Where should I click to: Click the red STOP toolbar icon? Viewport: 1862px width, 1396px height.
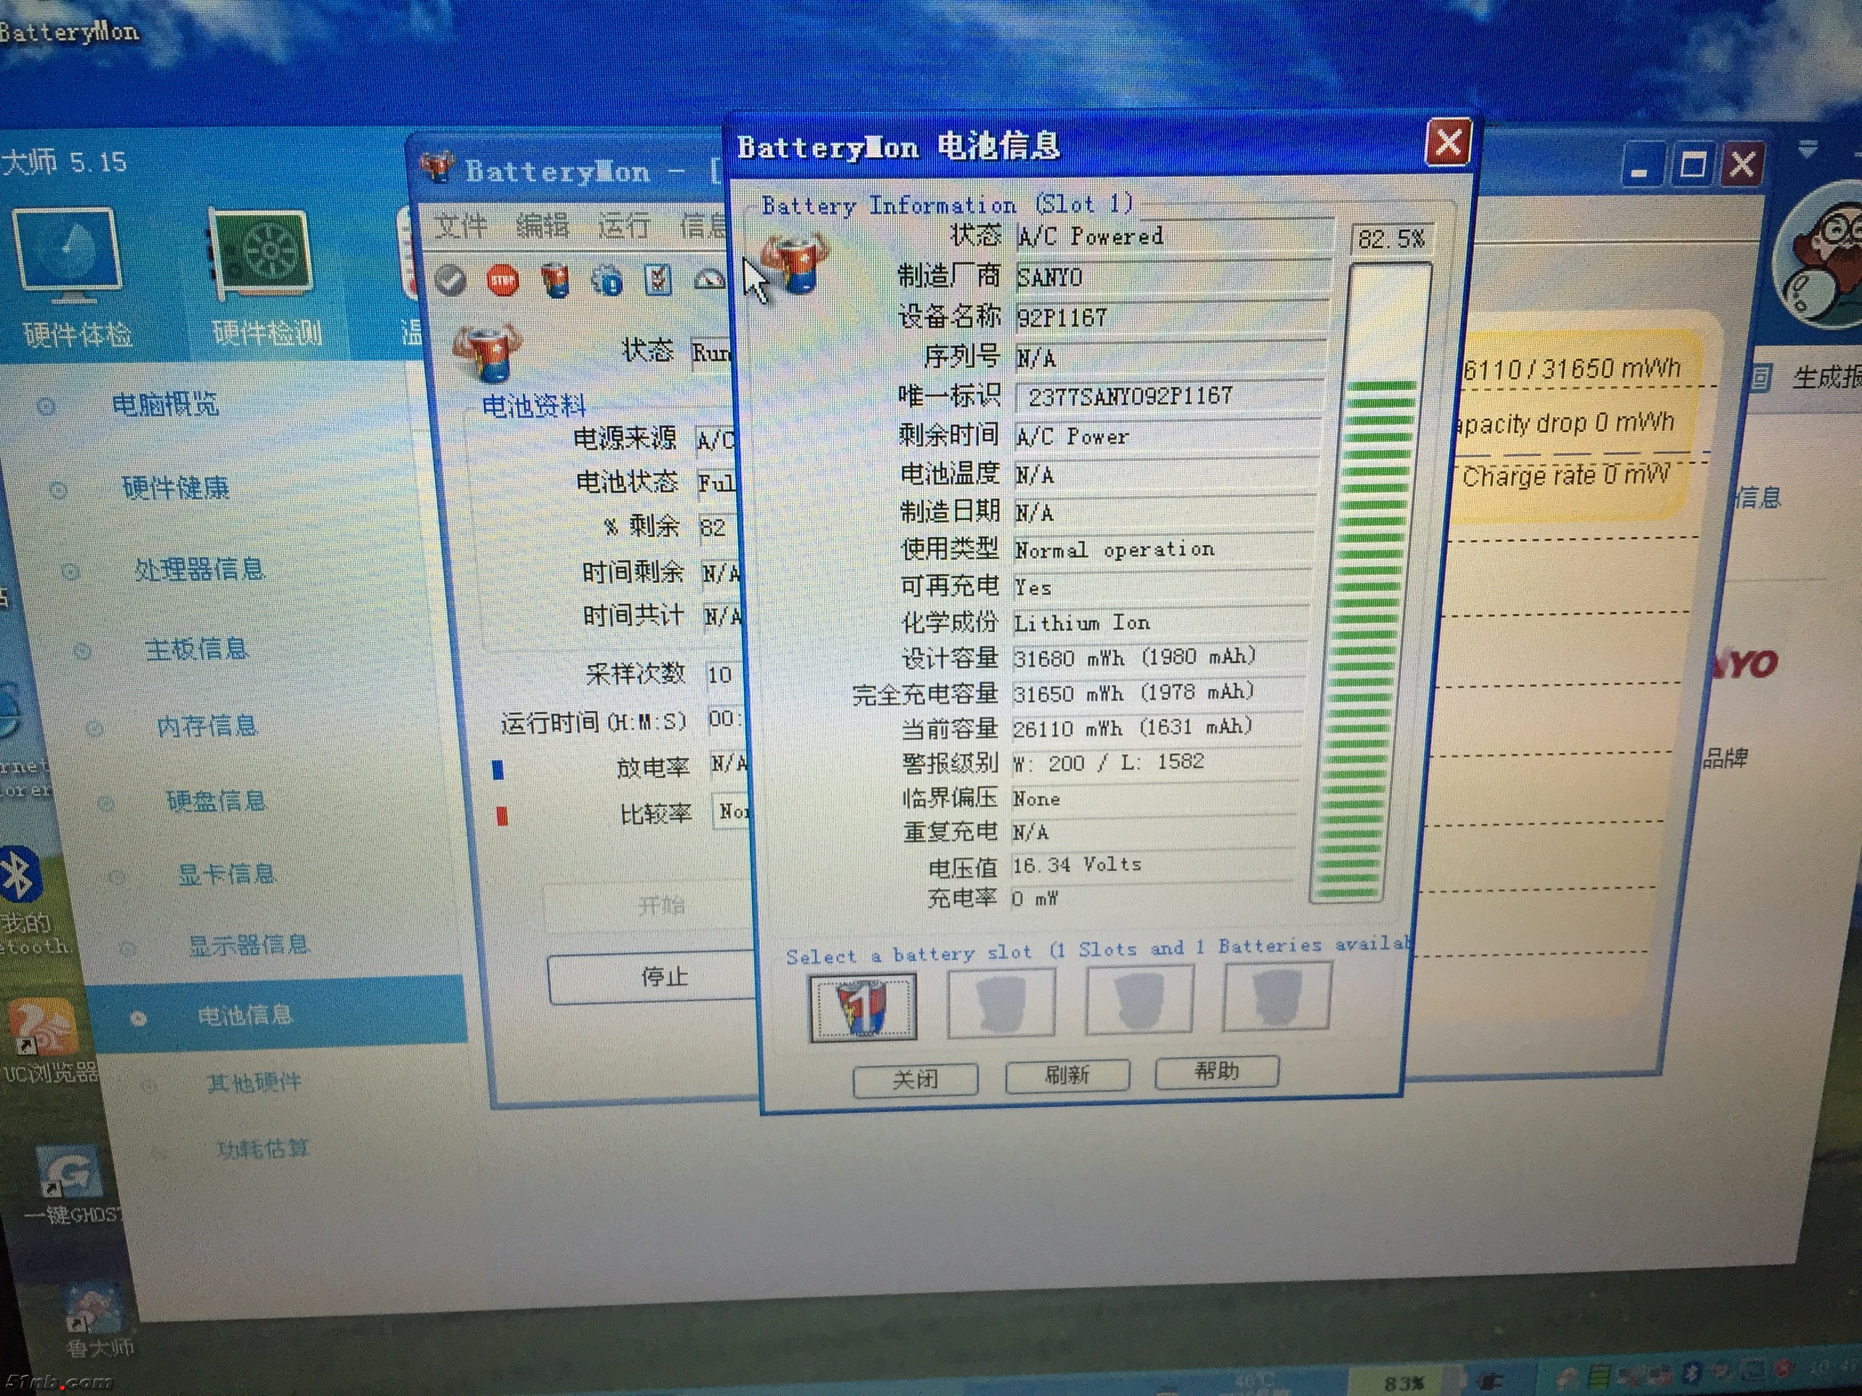503,280
